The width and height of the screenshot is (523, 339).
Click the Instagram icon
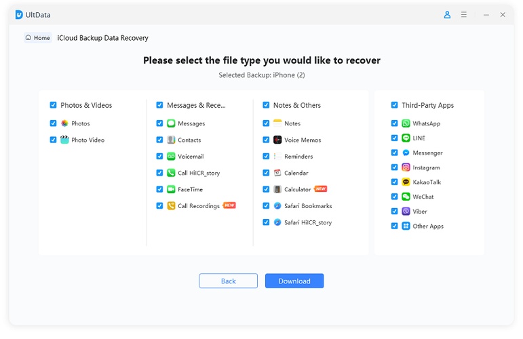pyautogui.click(x=406, y=167)
